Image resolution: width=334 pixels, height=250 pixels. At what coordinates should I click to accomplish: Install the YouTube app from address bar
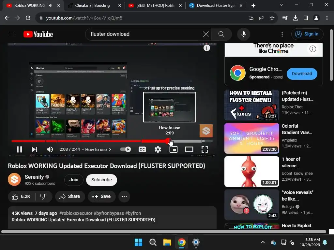[x=251, y=18]
